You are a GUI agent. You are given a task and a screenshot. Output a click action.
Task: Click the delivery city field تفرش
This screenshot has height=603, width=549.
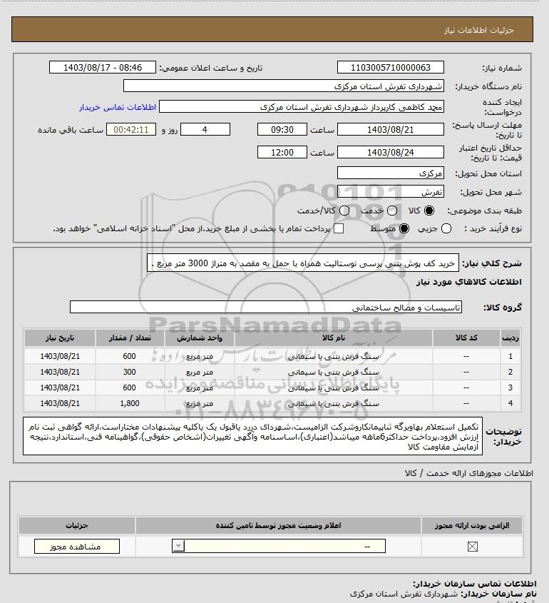pyautogui.click(x=390, y=191)
